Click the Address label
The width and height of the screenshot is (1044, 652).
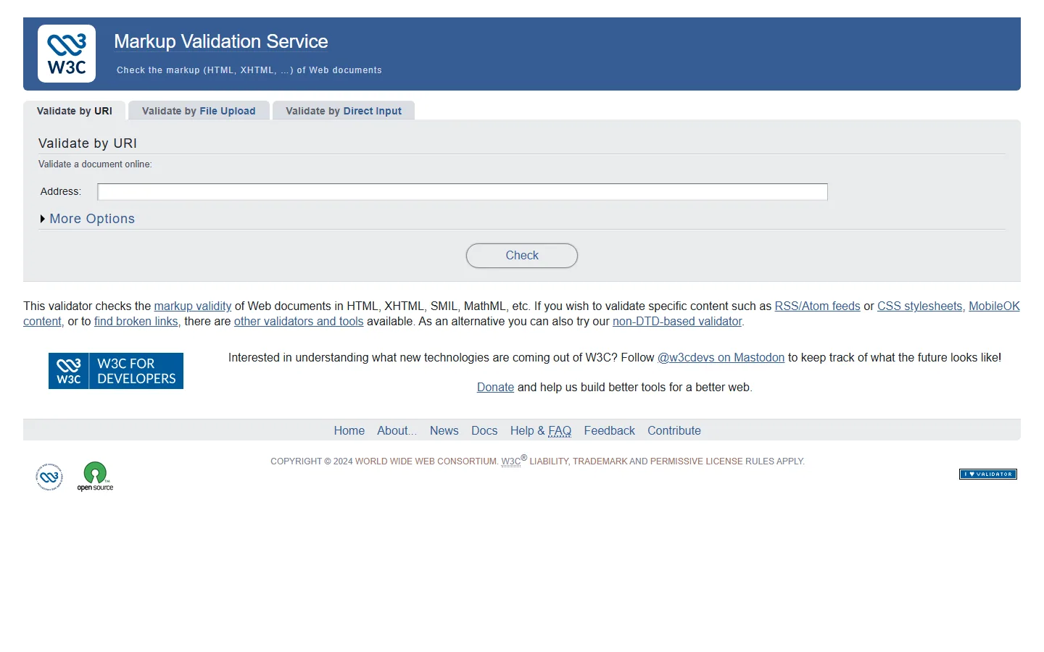(x=61, y=192)
